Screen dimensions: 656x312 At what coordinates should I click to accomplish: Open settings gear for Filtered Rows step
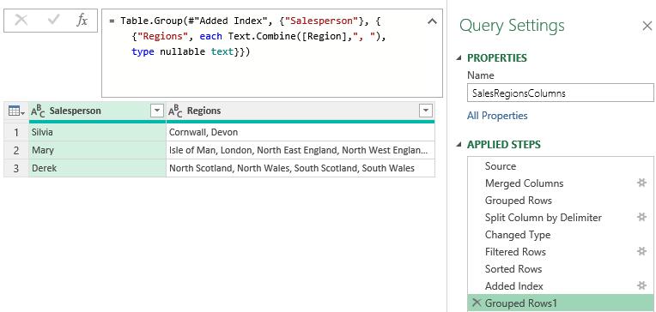coord(641,251)
